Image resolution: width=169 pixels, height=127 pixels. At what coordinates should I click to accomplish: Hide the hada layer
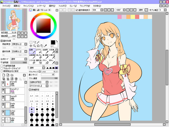tap(3, 104)
